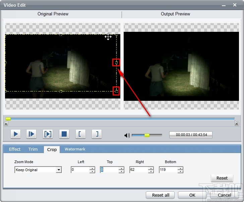Click the Top crop input field
The image size is (244, 202).
[x=109, y=170]
